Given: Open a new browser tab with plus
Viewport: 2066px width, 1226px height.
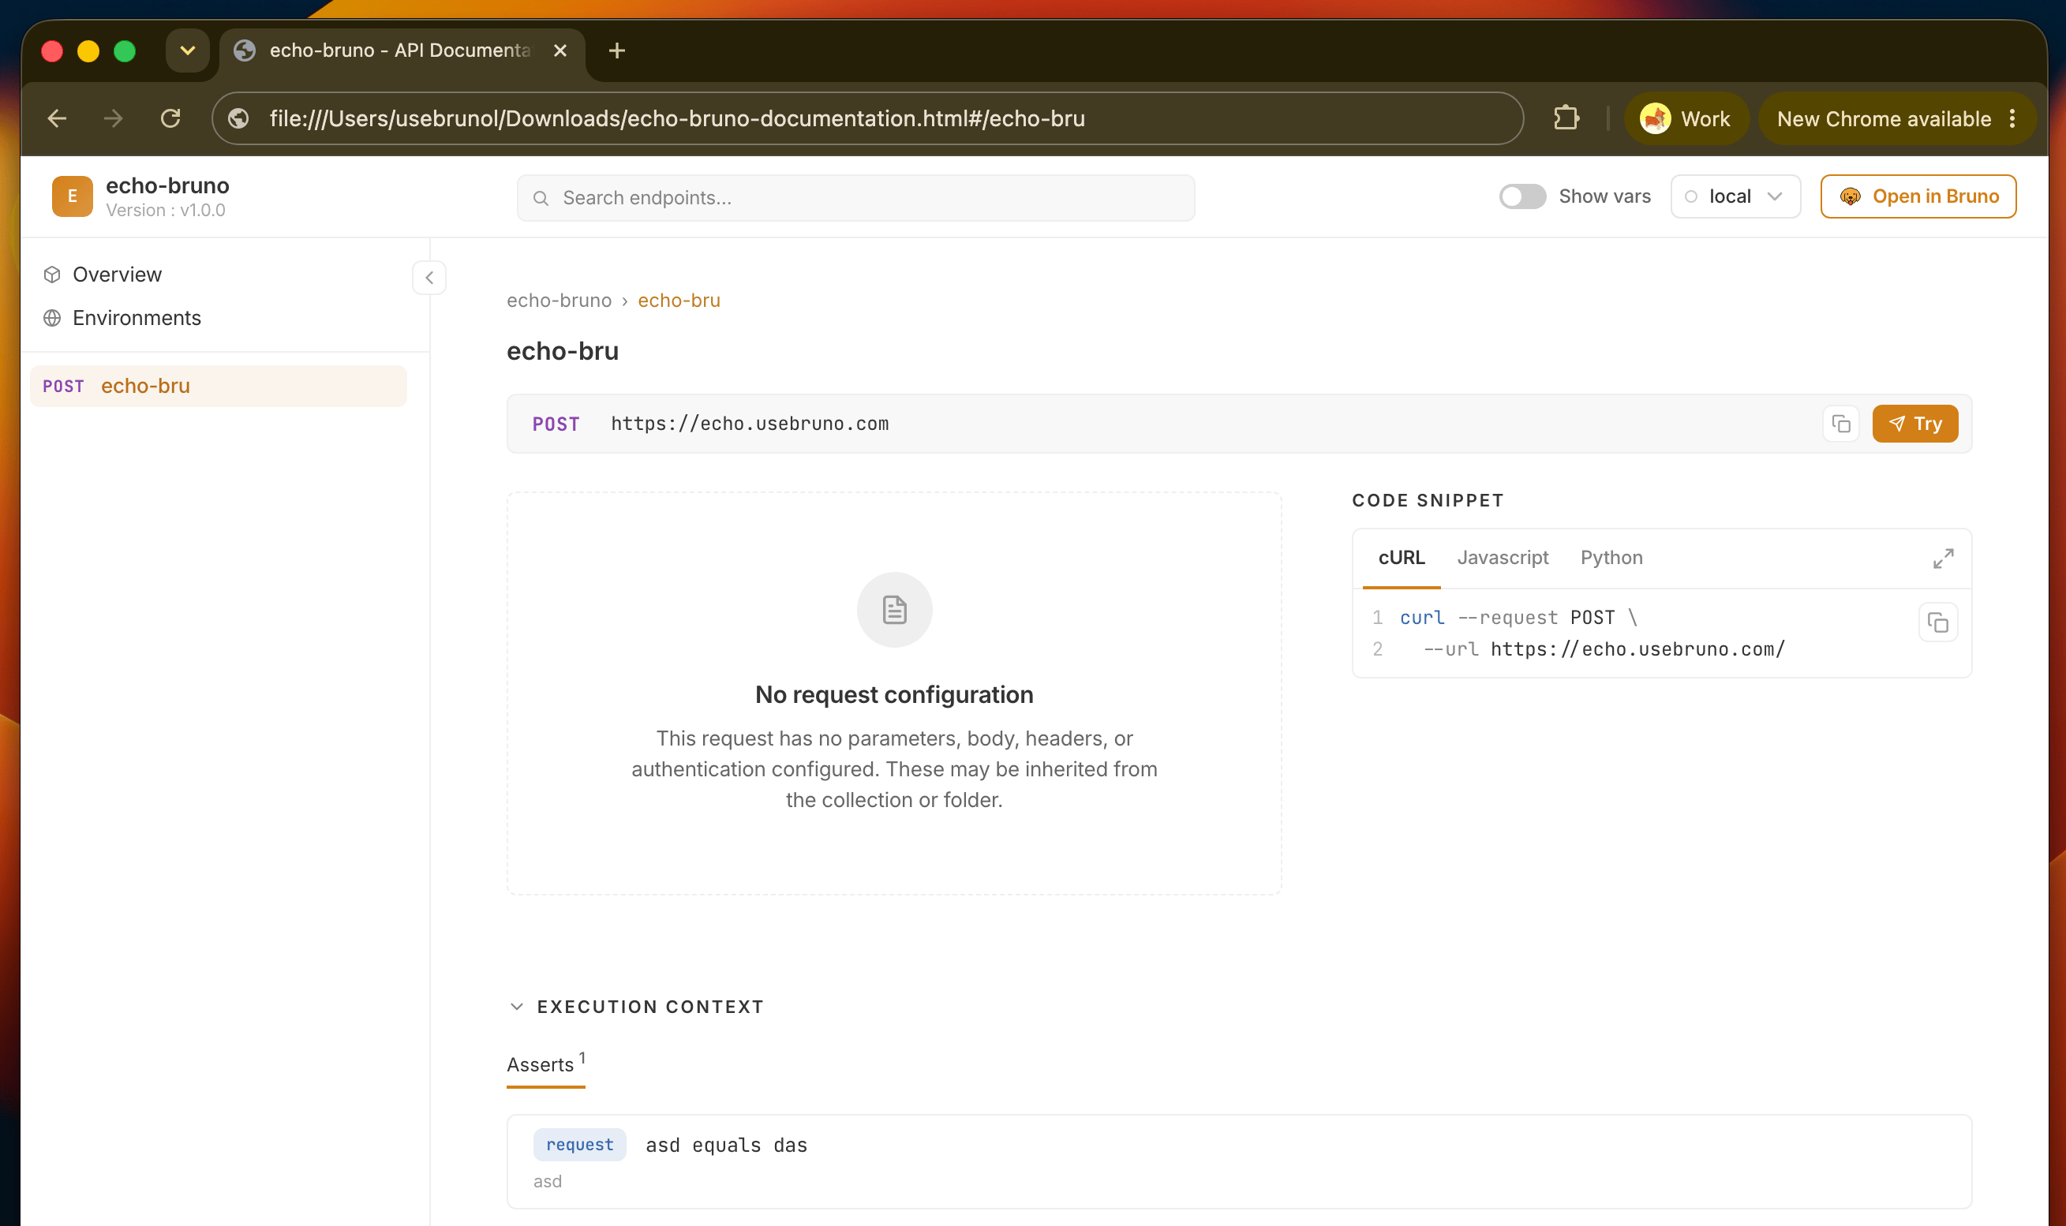Looking at the screenshot, I should (616, 50).
